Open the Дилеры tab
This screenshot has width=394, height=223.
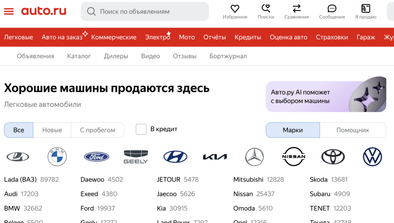pyautogui.click(x=116, y=56)
